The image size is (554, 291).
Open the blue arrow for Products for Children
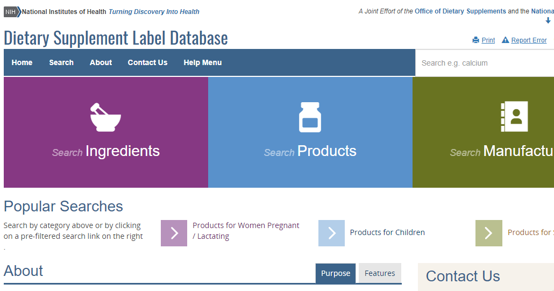331,233
